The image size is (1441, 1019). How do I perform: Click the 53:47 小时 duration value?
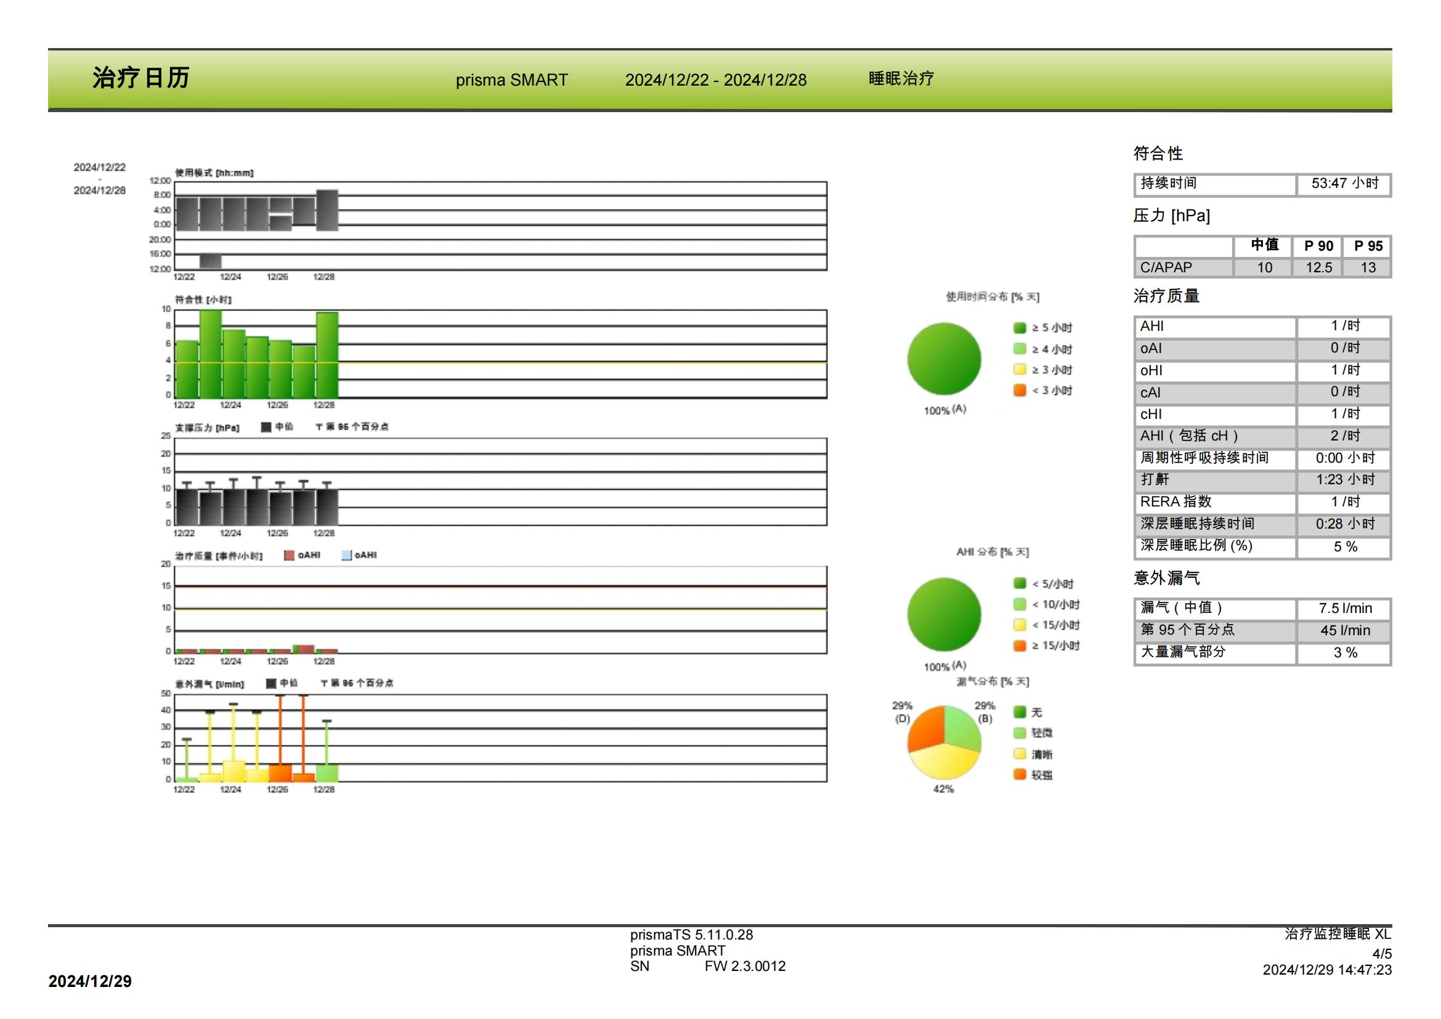(x=1344, y=183)
